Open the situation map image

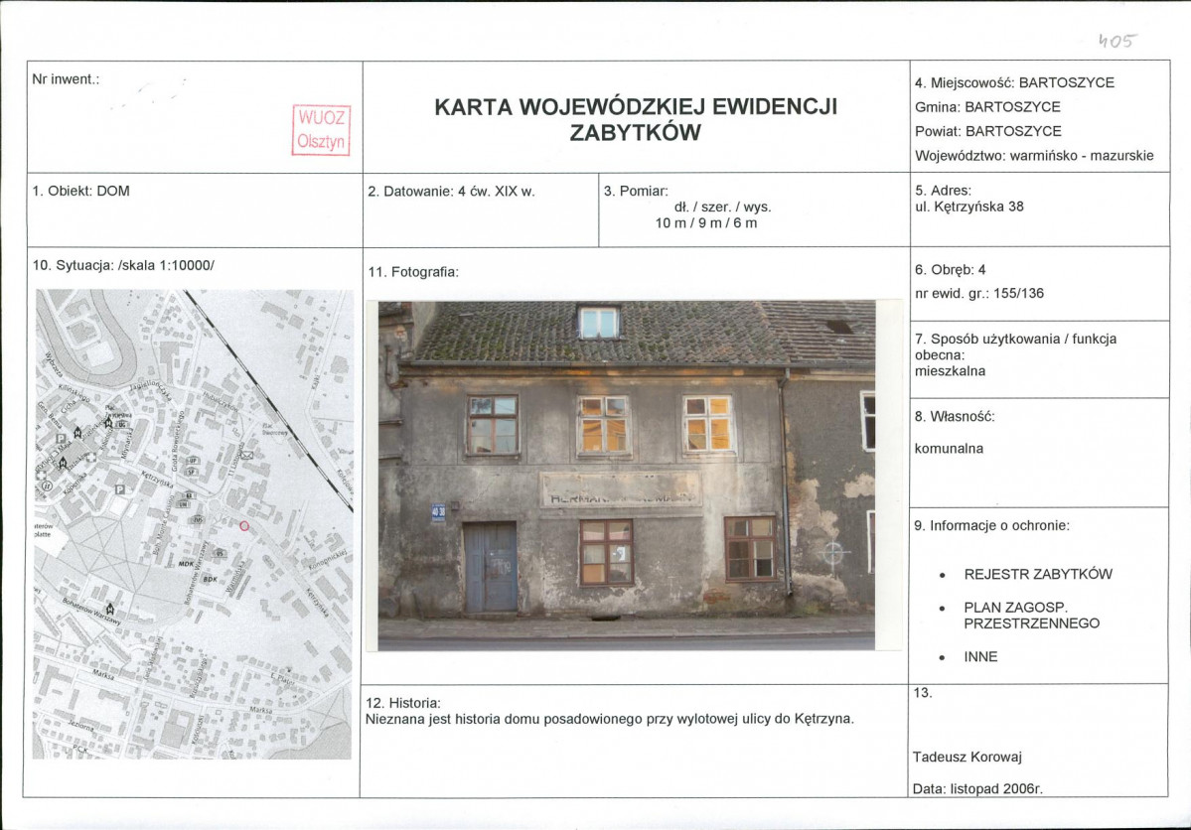(193, 524)
